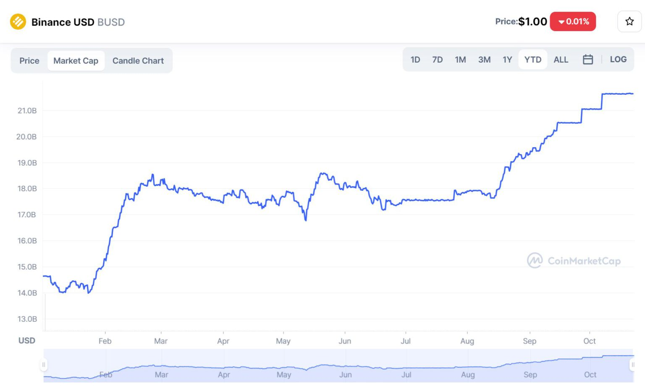Open the Candle Chart view
Image resolution: width=645 pixels, height=386 pixels.
click(138, 61)
